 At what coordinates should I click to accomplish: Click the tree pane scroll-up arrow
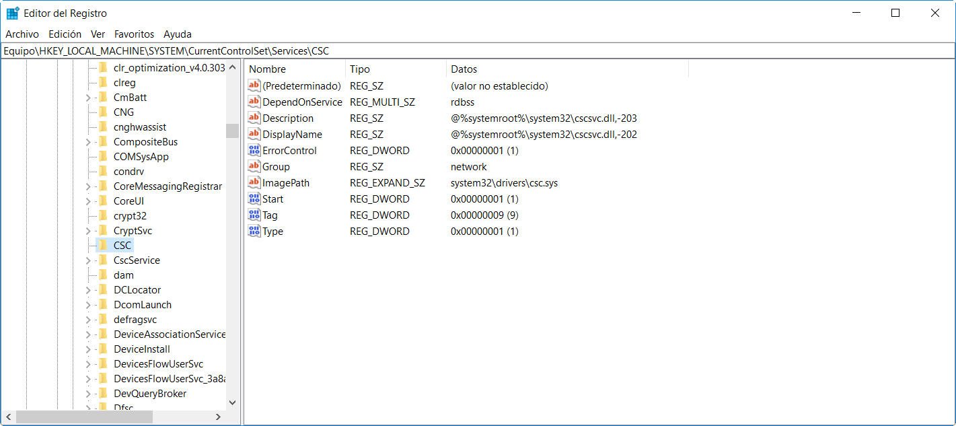[233, 67]
